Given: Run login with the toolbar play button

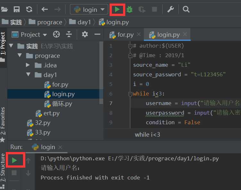Looking at the screenshot, I should tap(117, 10).
